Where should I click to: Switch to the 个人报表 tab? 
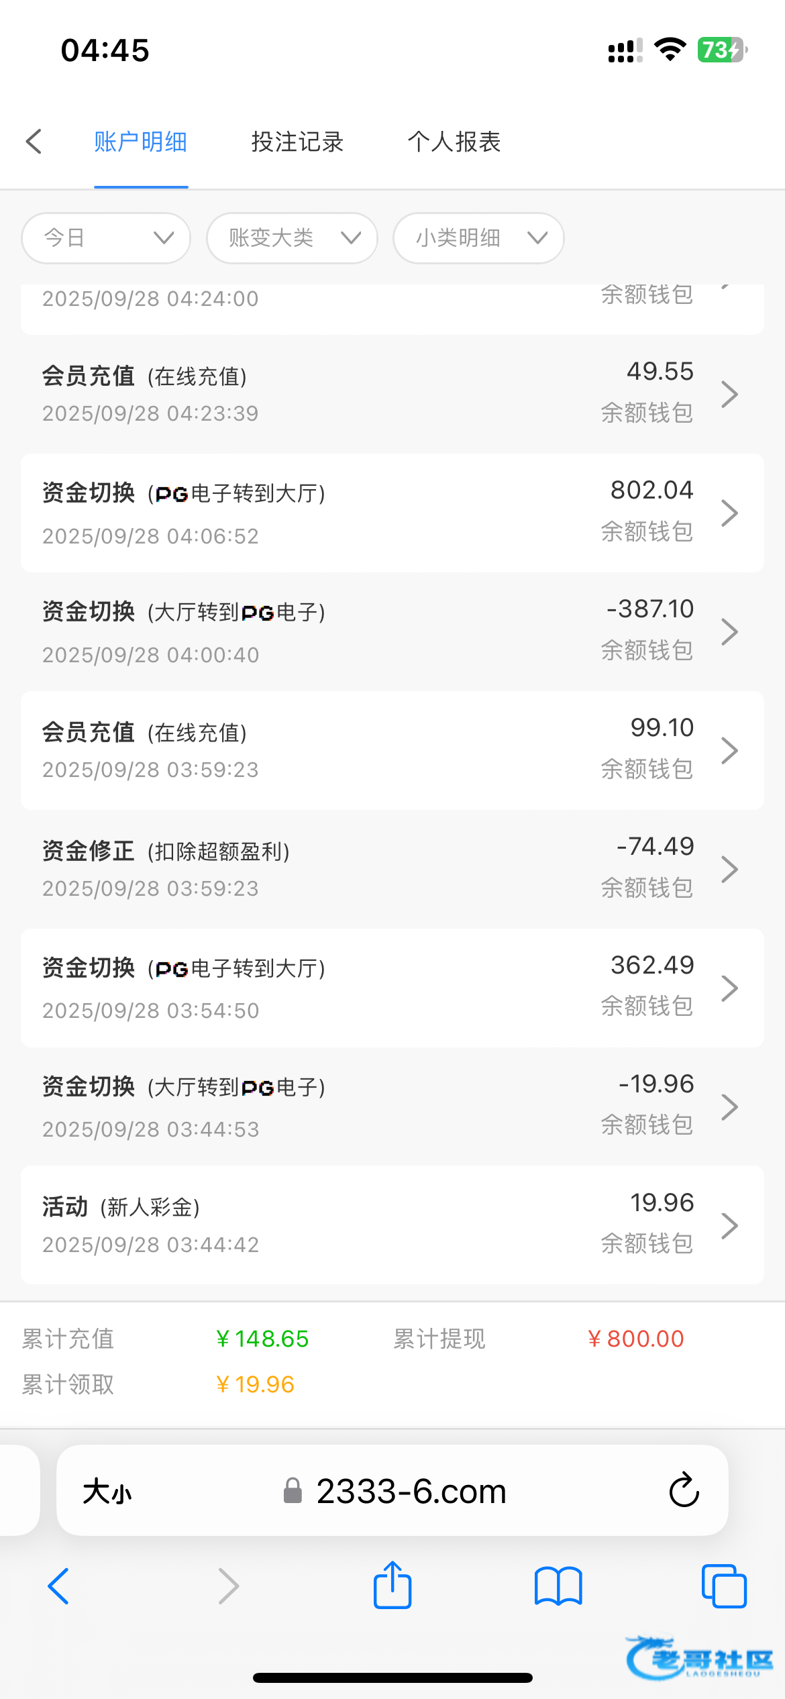[454, 142]
